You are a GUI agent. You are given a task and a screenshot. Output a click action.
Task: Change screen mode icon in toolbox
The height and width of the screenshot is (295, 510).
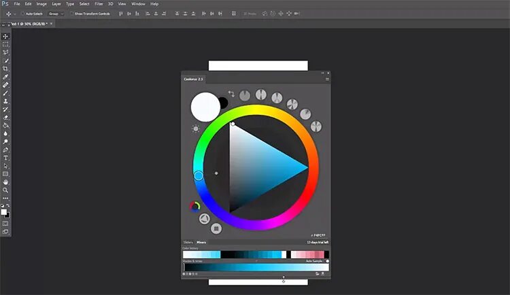click(x=5, y=232)
